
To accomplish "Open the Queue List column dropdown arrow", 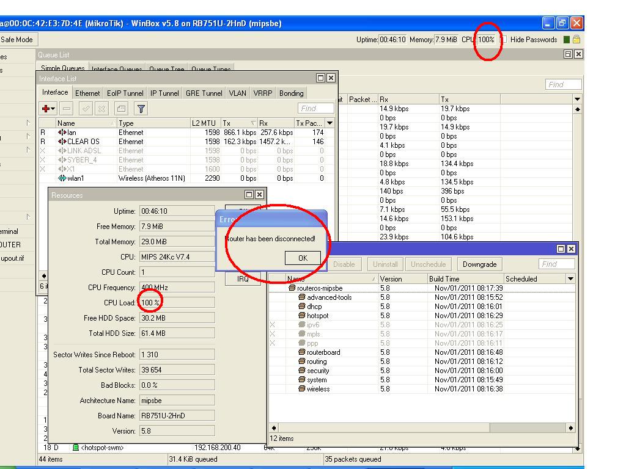I will pos(577,99).
